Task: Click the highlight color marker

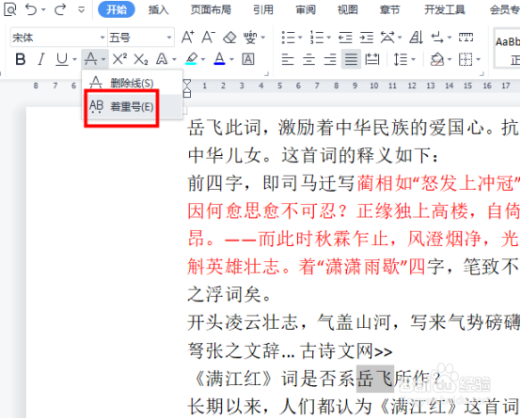Action: (x=192, y=59)
